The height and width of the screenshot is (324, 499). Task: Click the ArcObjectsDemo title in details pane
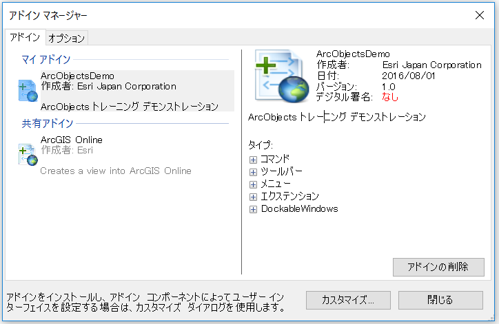tap(353, 54)
